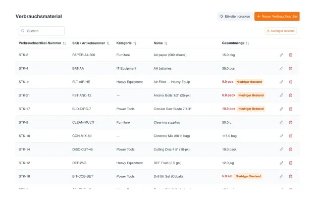This screenshot has height=198, width=315.
Task: Click Niedriger Bestand badge on STK-16 row
Action: 248,176
